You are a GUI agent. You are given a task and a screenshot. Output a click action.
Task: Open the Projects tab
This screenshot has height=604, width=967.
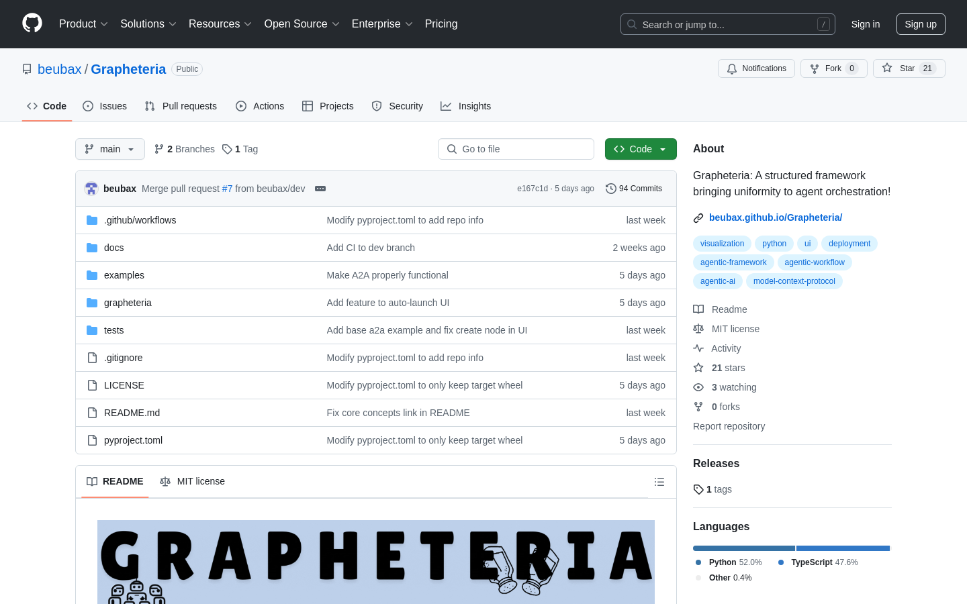tap(328, 106)
